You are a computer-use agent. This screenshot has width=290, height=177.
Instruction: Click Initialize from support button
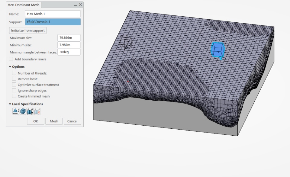(x=28, y=31)
